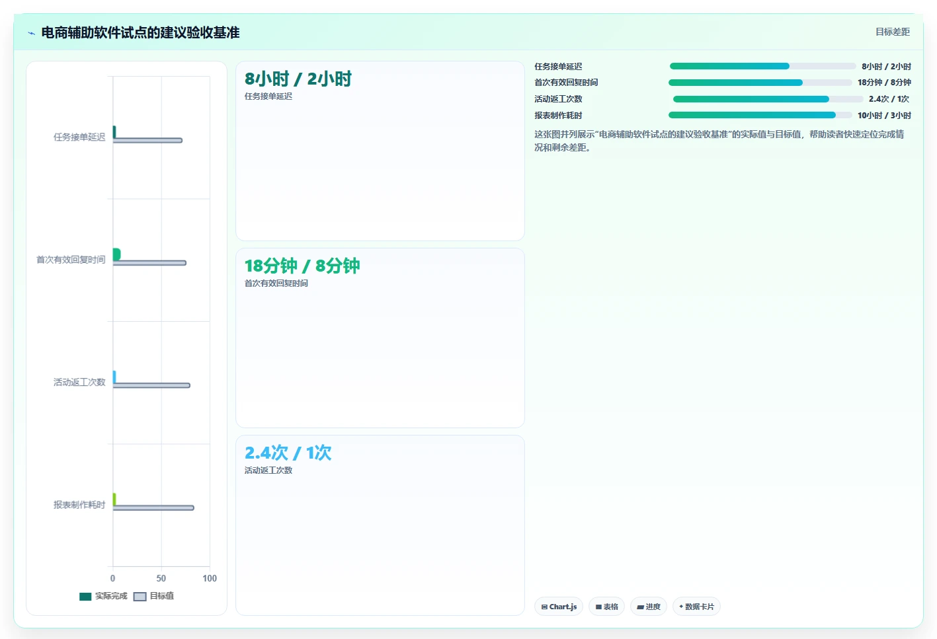
Task: Click the 报表制作耗时 target bar in chart
Action: pos(153,507)
